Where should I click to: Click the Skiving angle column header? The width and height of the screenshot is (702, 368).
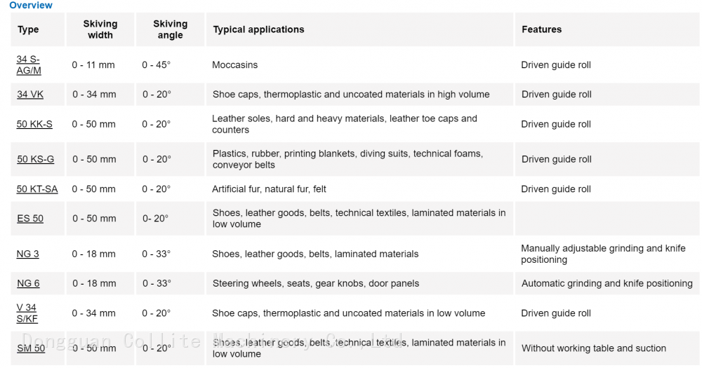pyautogui.click(x=171, y=29)
